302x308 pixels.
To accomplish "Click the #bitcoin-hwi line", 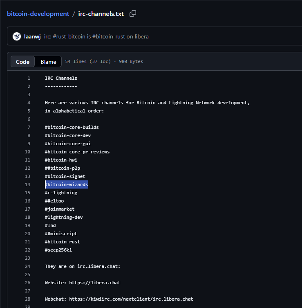I will 61,160.
